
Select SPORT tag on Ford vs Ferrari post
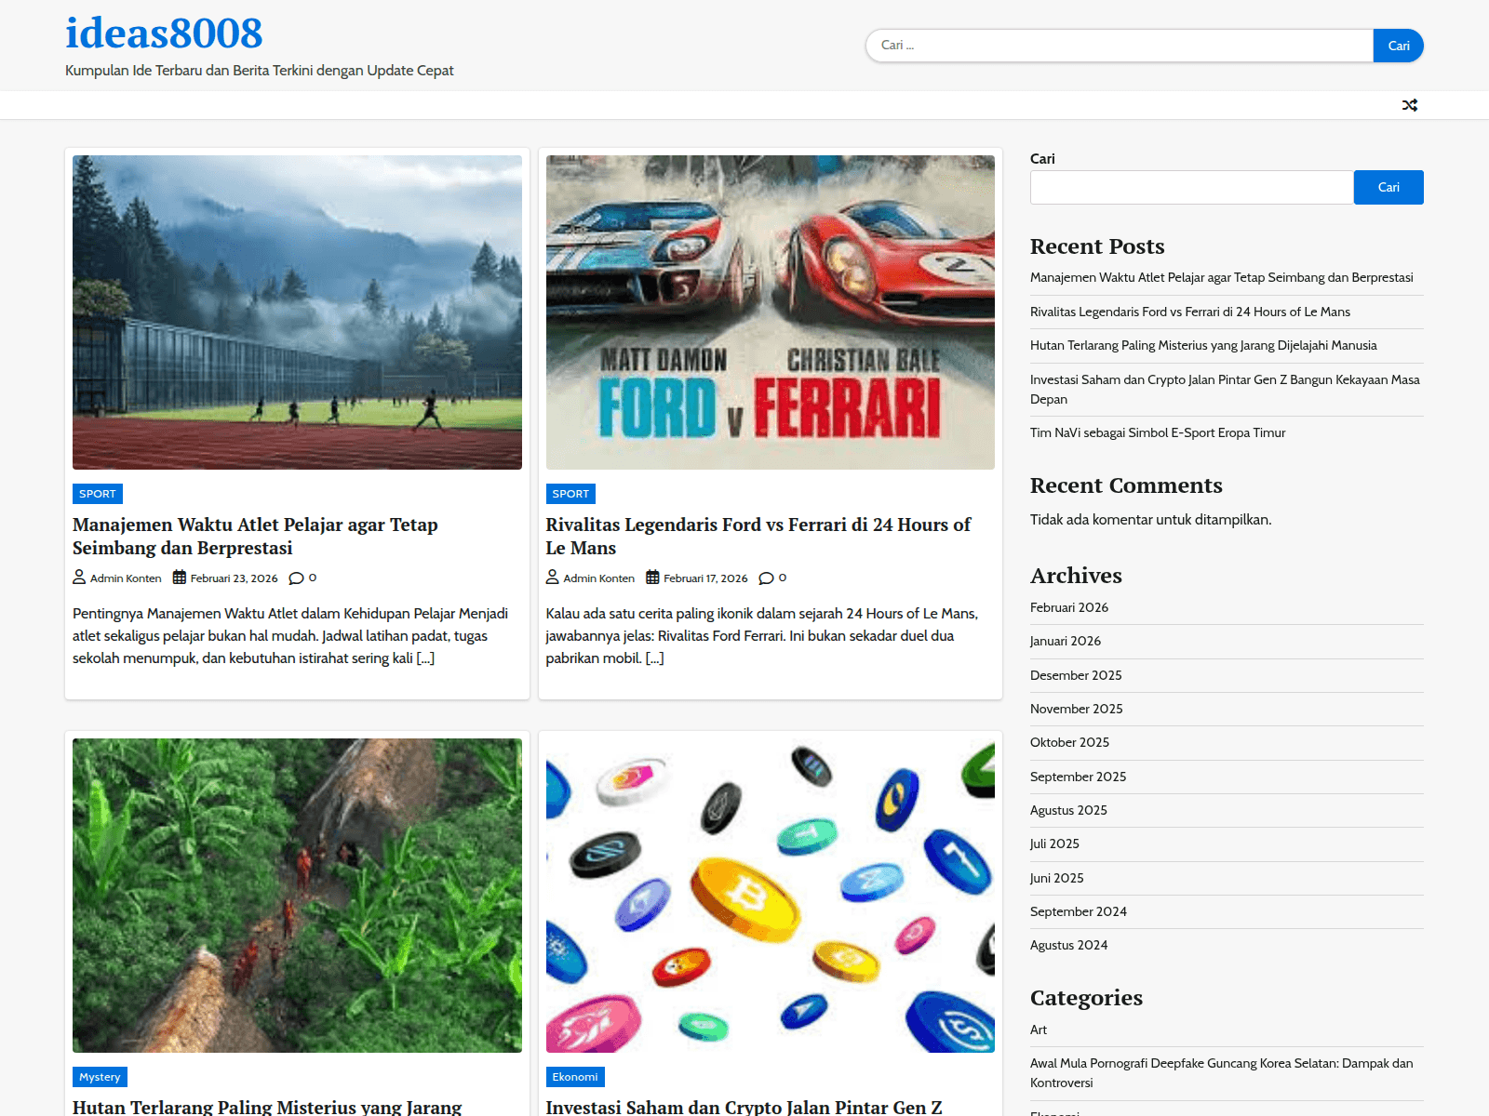[x=570, y=494]
